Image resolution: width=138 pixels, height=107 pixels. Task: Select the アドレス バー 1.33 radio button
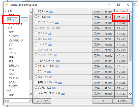coord(36,22)
